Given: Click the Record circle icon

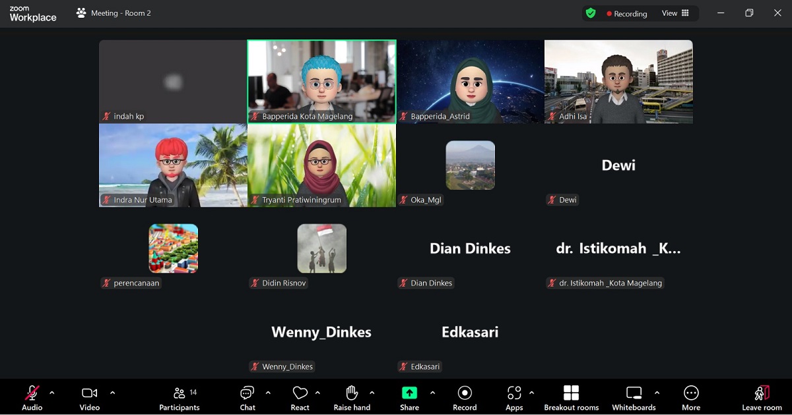Looking at the screenshot, I should (465, 393).
